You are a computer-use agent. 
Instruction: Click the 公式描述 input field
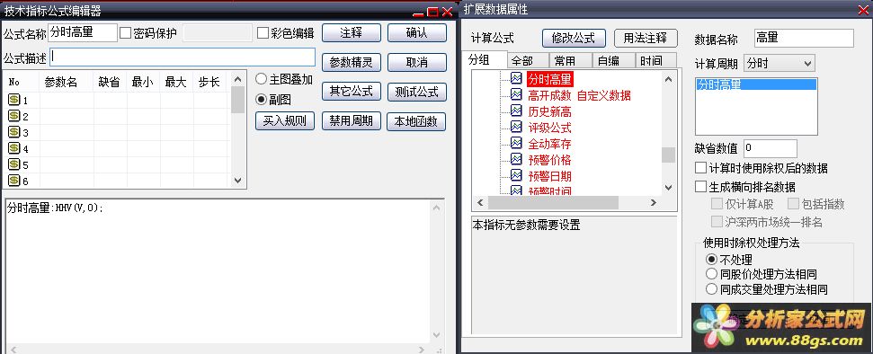pyautogui.click(x=183, y=58)
